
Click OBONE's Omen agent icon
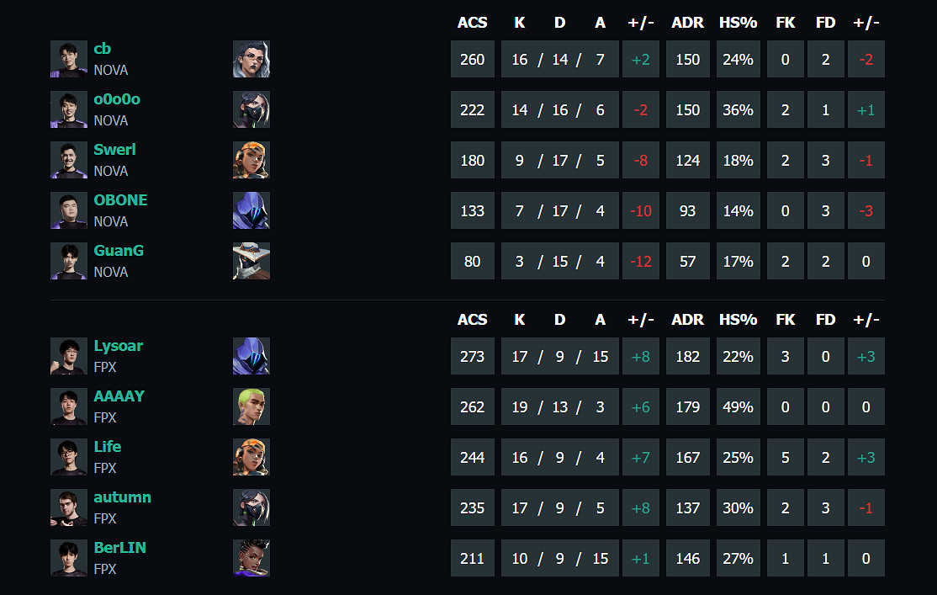(251, 210)
